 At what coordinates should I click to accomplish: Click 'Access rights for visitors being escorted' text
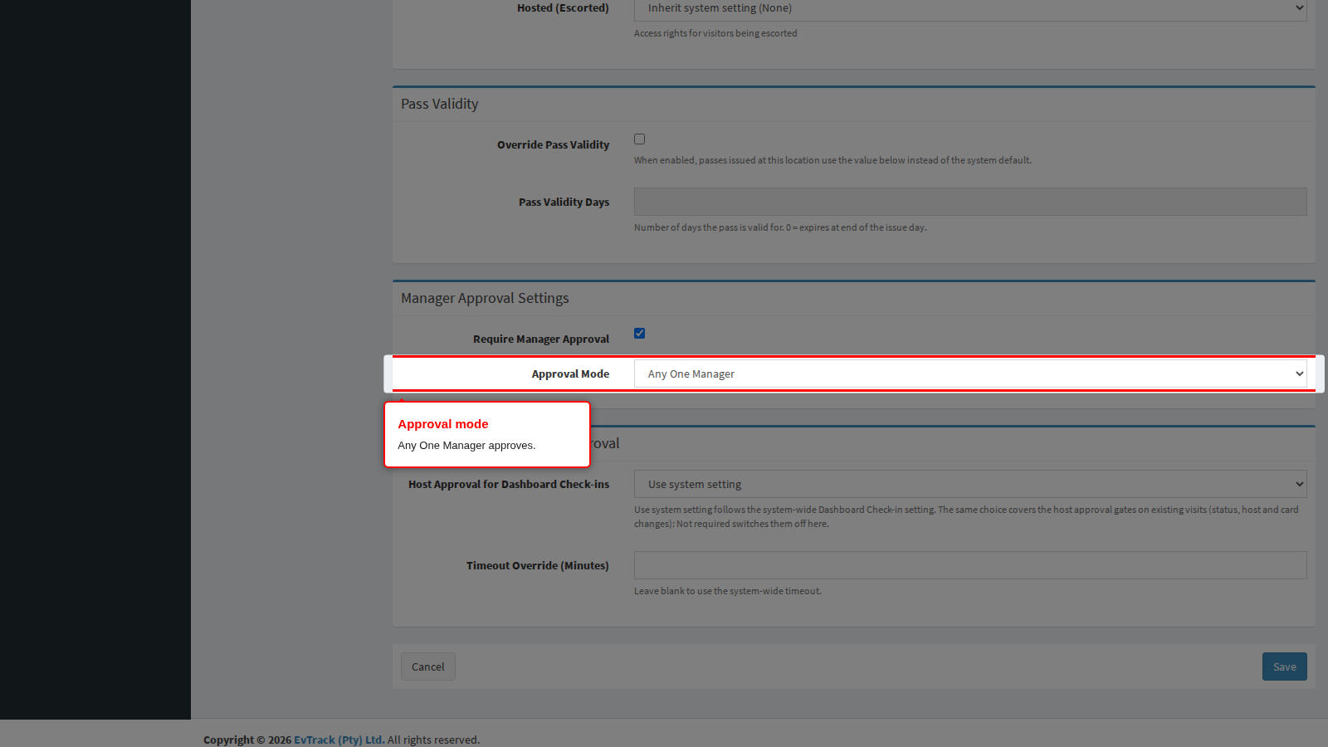715,33
